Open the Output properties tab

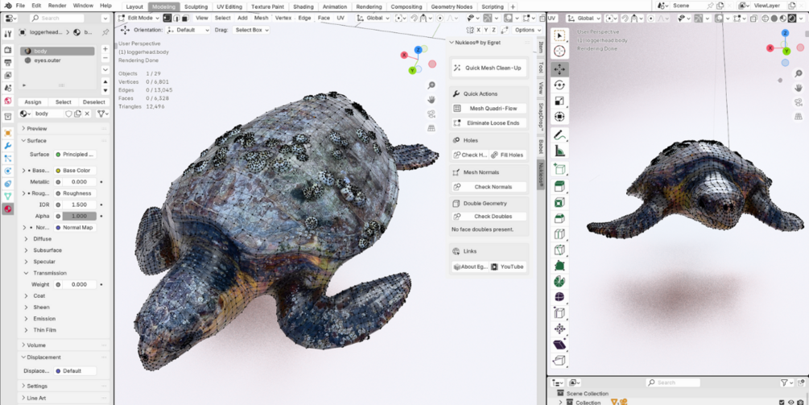click(x=8, y=63)
